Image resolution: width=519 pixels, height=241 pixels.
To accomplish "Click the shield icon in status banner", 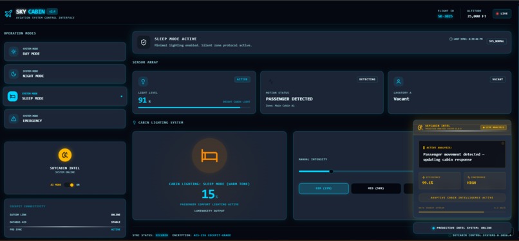I will (144, 42).
